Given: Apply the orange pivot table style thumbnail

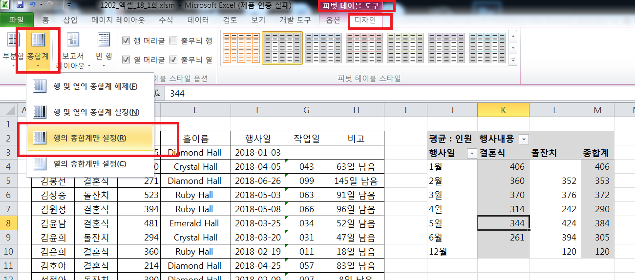Looking at the screenshot, I should coord(240,48).
